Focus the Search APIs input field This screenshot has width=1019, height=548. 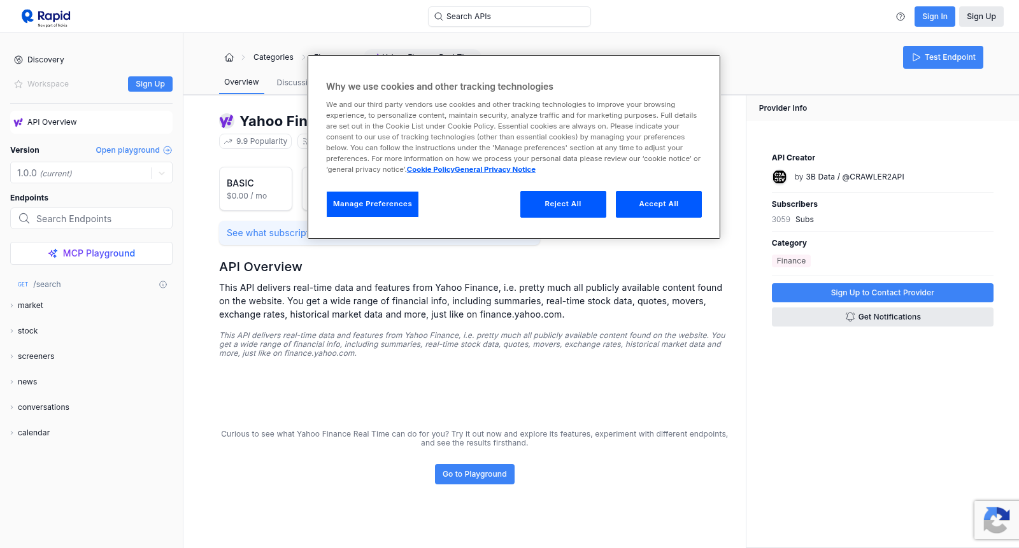click(509, 17)
